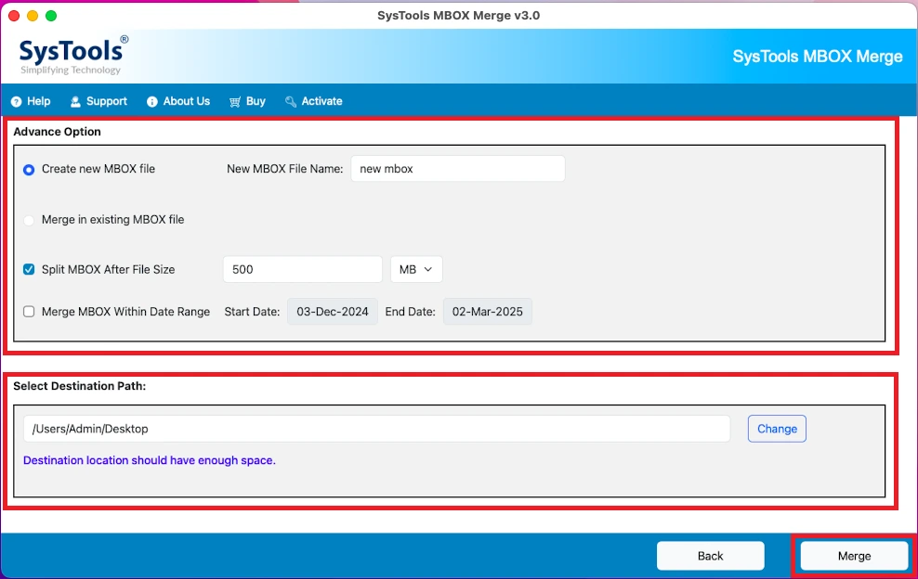Minimize the window with the yellow button
This screenshot has height=579, width=918.
pos(33,16)
